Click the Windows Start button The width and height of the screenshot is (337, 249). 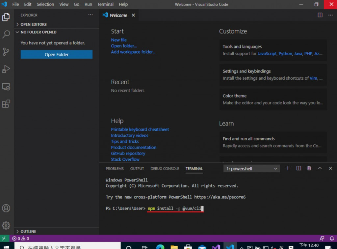click(x=7, y=247)
